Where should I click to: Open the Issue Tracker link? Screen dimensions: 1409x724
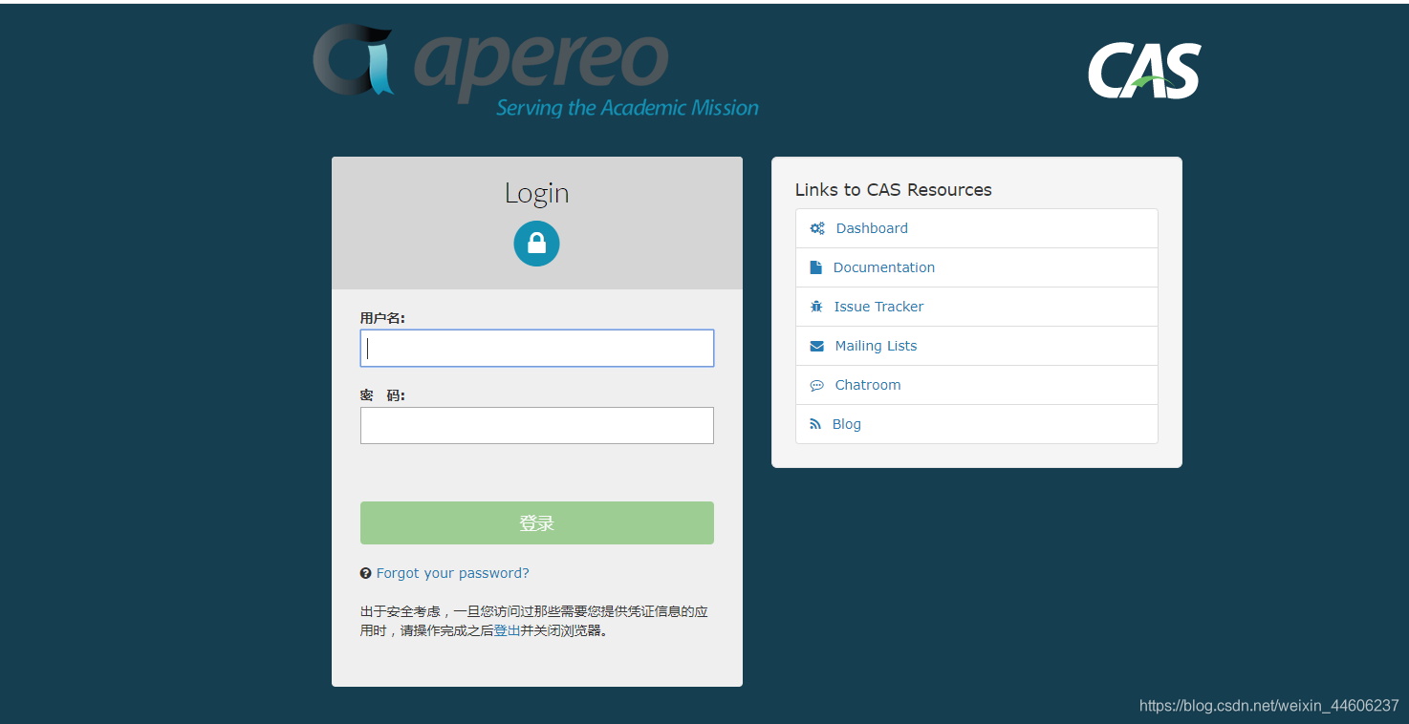pos(878,307)
